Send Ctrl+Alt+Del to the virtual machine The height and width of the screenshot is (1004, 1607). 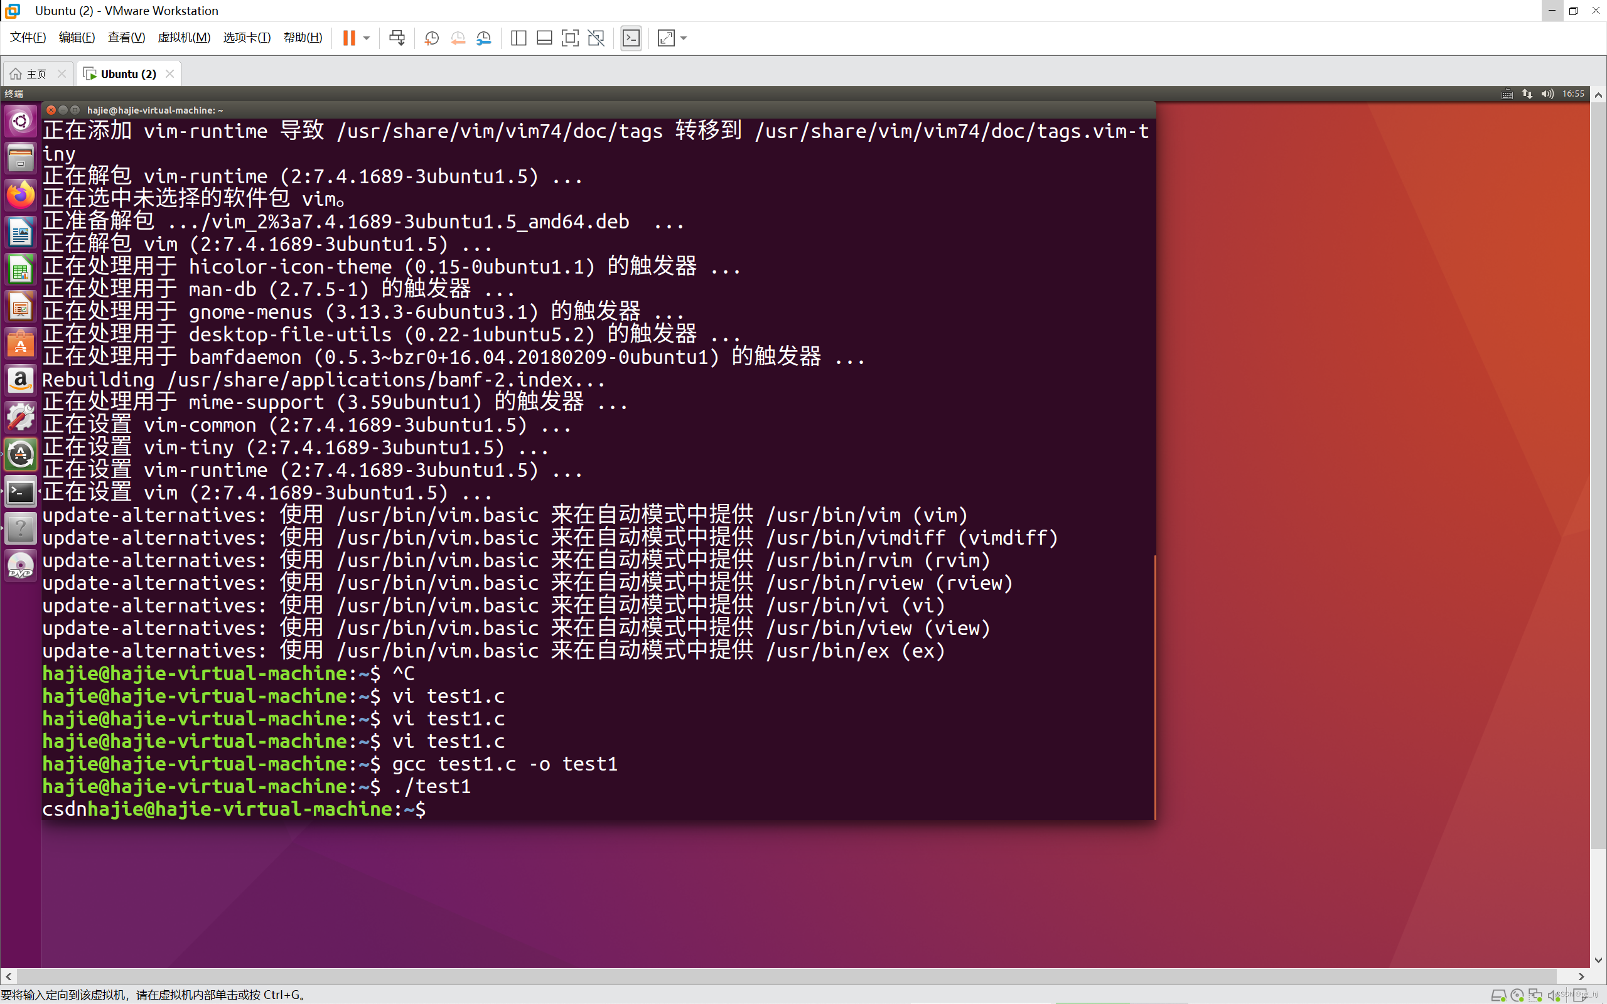(397, 38)
